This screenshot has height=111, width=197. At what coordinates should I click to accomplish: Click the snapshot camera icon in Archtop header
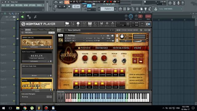point(108,36)
